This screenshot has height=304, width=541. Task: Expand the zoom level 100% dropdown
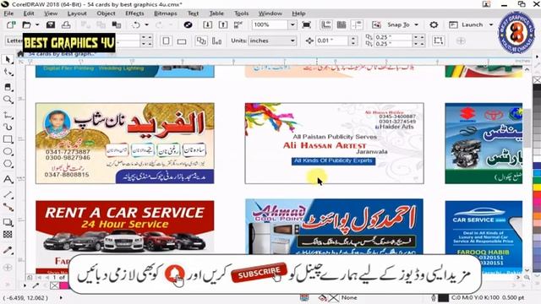pos(292,24)
